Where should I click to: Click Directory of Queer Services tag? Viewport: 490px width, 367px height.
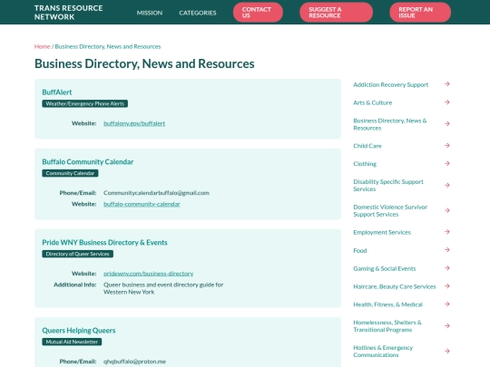tap(77, 254)
